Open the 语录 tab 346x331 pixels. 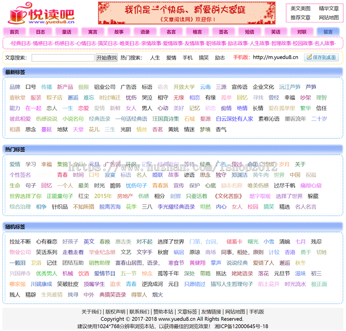tap(145, 32)
